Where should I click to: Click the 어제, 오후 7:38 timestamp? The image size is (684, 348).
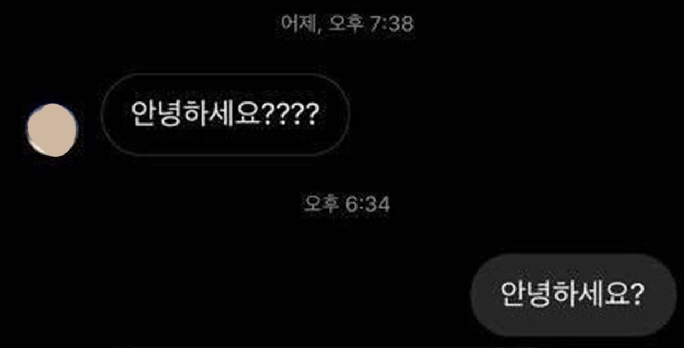[x=347, y=24]
